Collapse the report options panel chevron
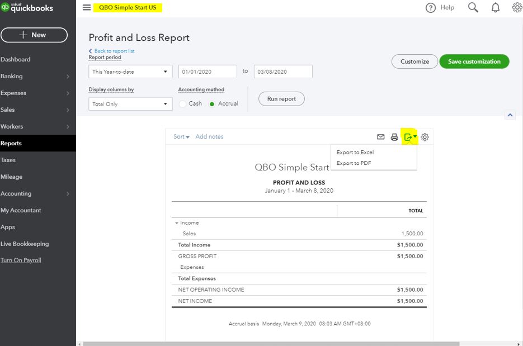Screen dimensions: 523x346 510,115
